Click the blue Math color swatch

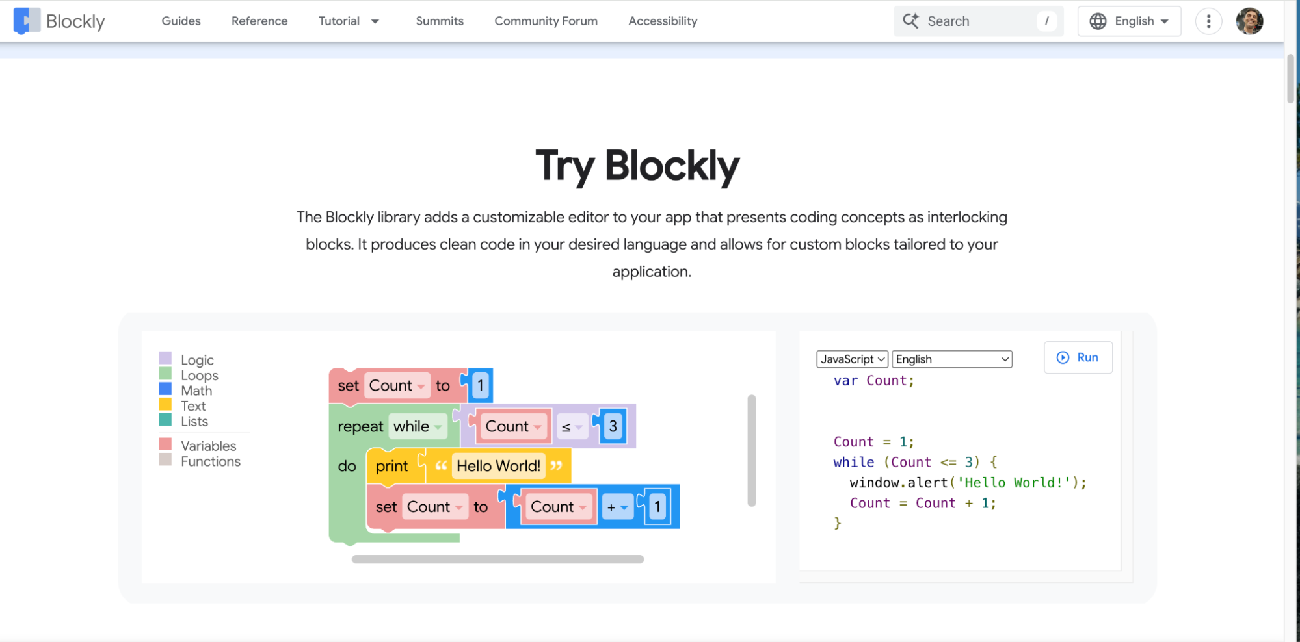point(165,389)
